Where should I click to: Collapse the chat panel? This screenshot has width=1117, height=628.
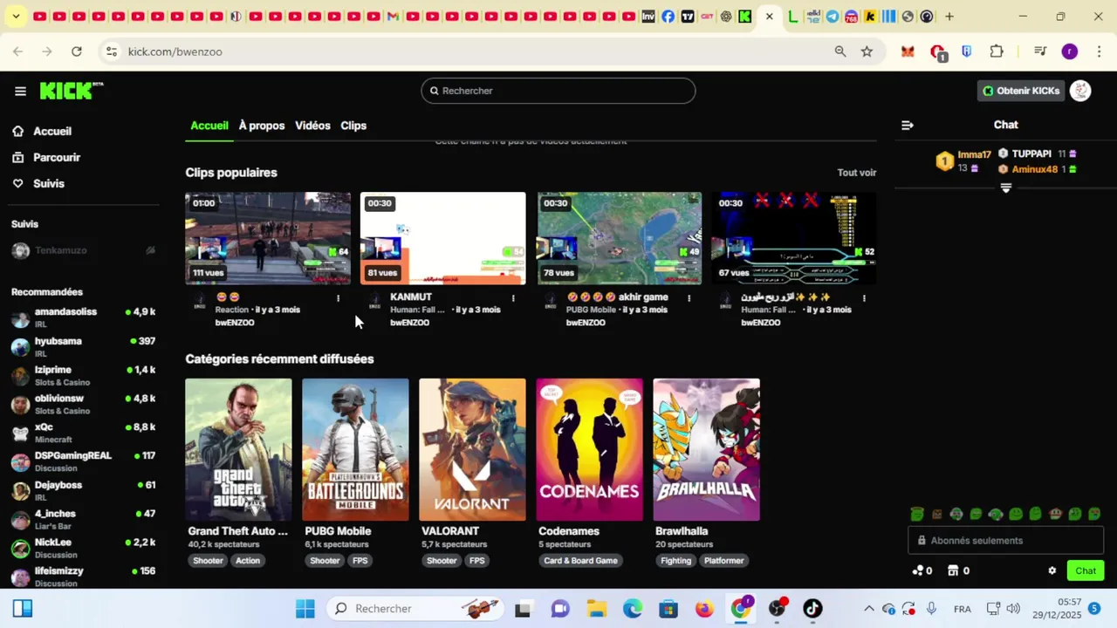[908, 125]
